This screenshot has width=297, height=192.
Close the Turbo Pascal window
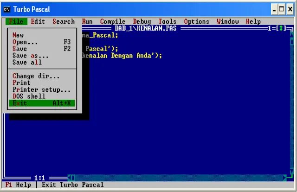[290, 9]
